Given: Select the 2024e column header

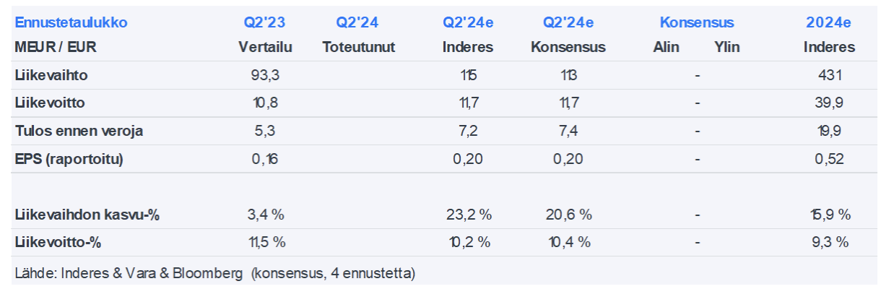Looking at the screenshot, I should [828, 22].
